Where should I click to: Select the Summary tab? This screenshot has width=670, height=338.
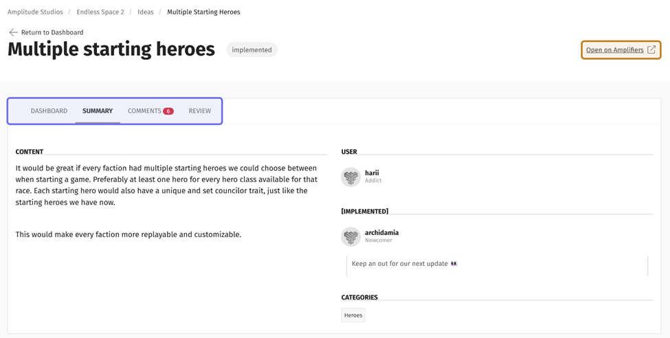pyautogui.click(x=98, y=111)
